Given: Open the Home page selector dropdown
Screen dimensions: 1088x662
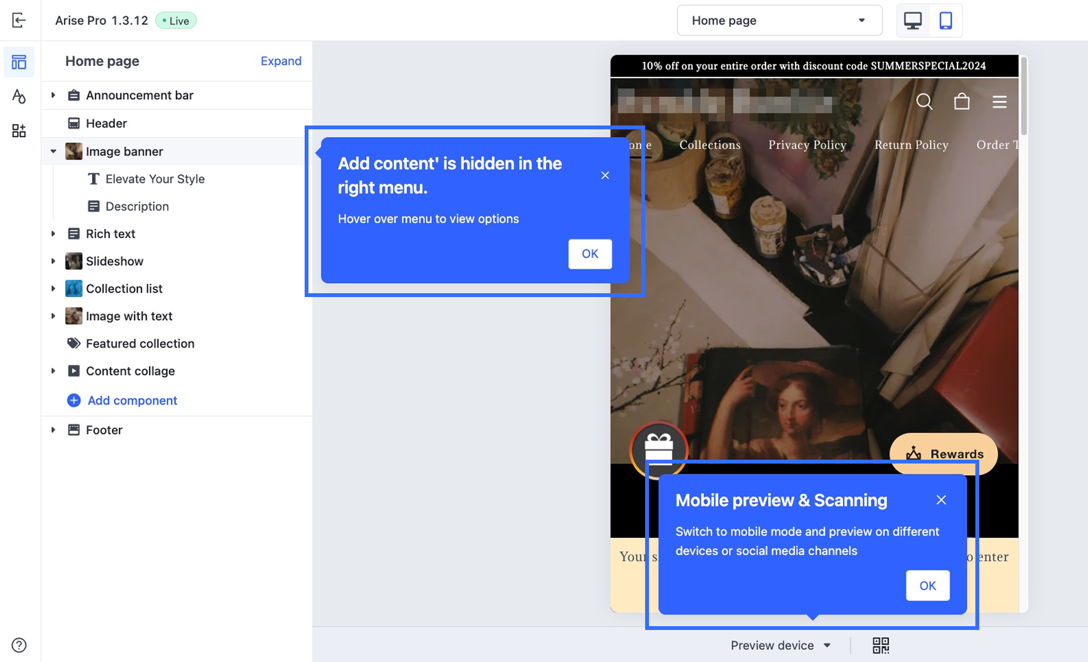Looking at the screenshot, I should (780, 20).
